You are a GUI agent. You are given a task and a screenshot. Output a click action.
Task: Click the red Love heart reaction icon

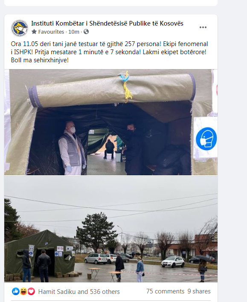click(x=31, y=291)
